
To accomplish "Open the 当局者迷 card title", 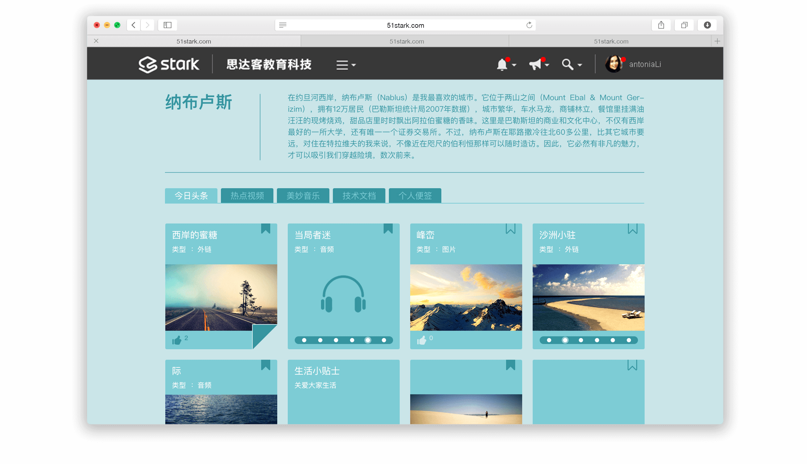I will click(x=312, y=235).
